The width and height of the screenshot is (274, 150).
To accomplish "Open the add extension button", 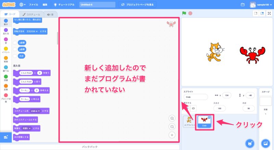I will point(6,137).
